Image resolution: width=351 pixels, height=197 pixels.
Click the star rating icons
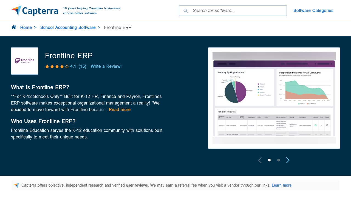(x=57, y=66)
